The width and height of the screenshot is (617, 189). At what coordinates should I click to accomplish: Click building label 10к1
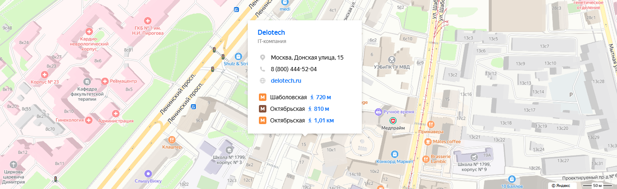[331, 150]
